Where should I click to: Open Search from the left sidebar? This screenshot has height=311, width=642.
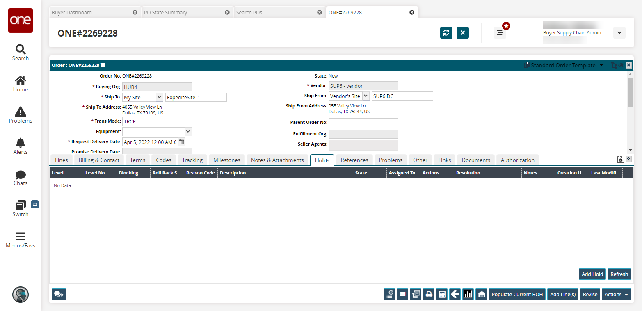21,53
